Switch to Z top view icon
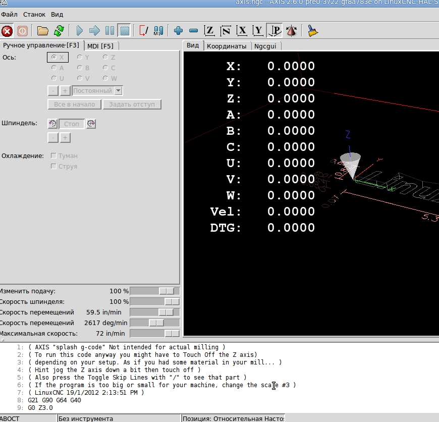The image size is (439, 422). [x=209, y=31]
